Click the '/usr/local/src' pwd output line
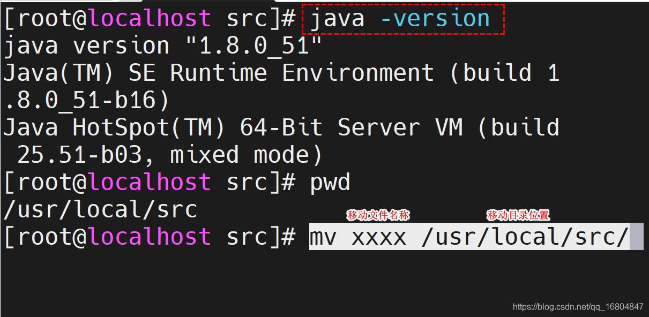This screenshot has width=649, height=317. coord(100,210)
